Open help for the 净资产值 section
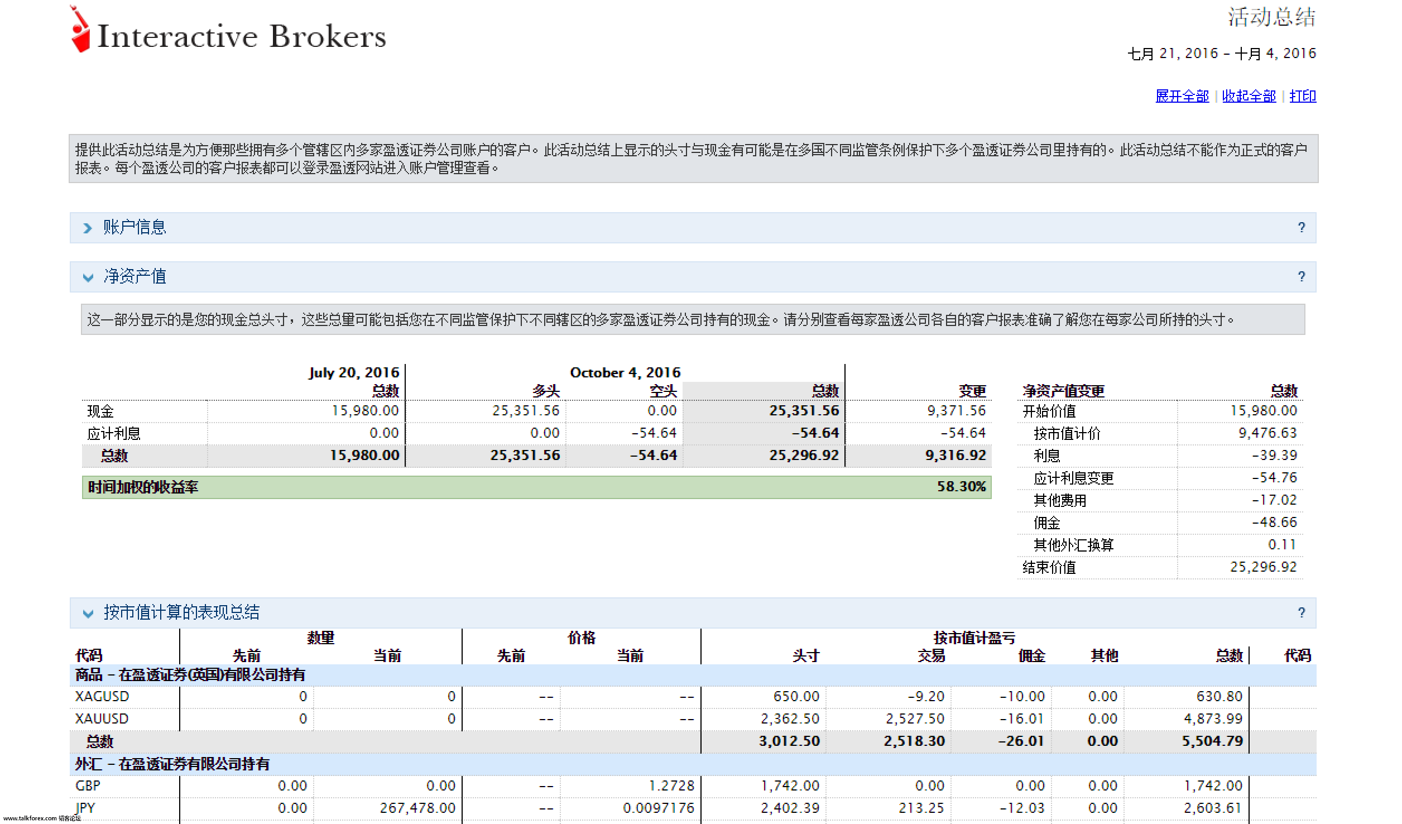The image size is (1402, 824). coord(1302,276)
